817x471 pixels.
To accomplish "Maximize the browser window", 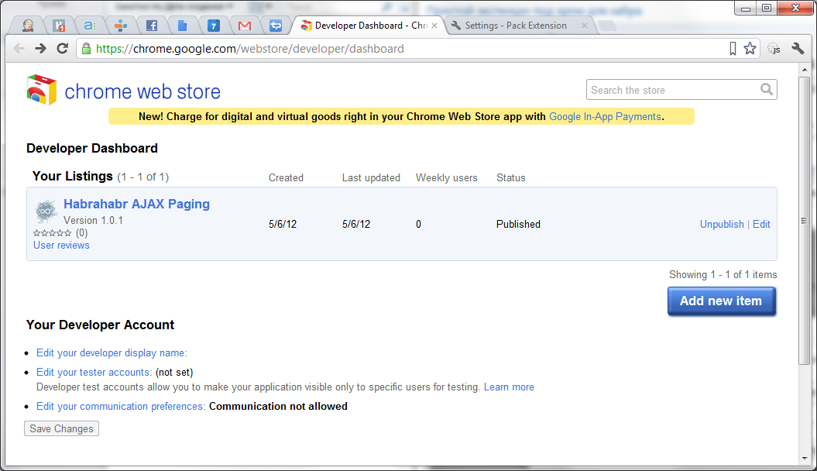I will click(x=767, y=8).
